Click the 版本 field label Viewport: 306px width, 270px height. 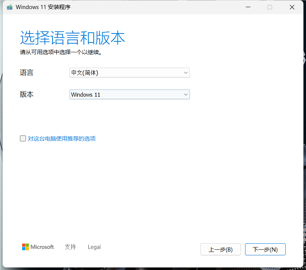point(27,95)
